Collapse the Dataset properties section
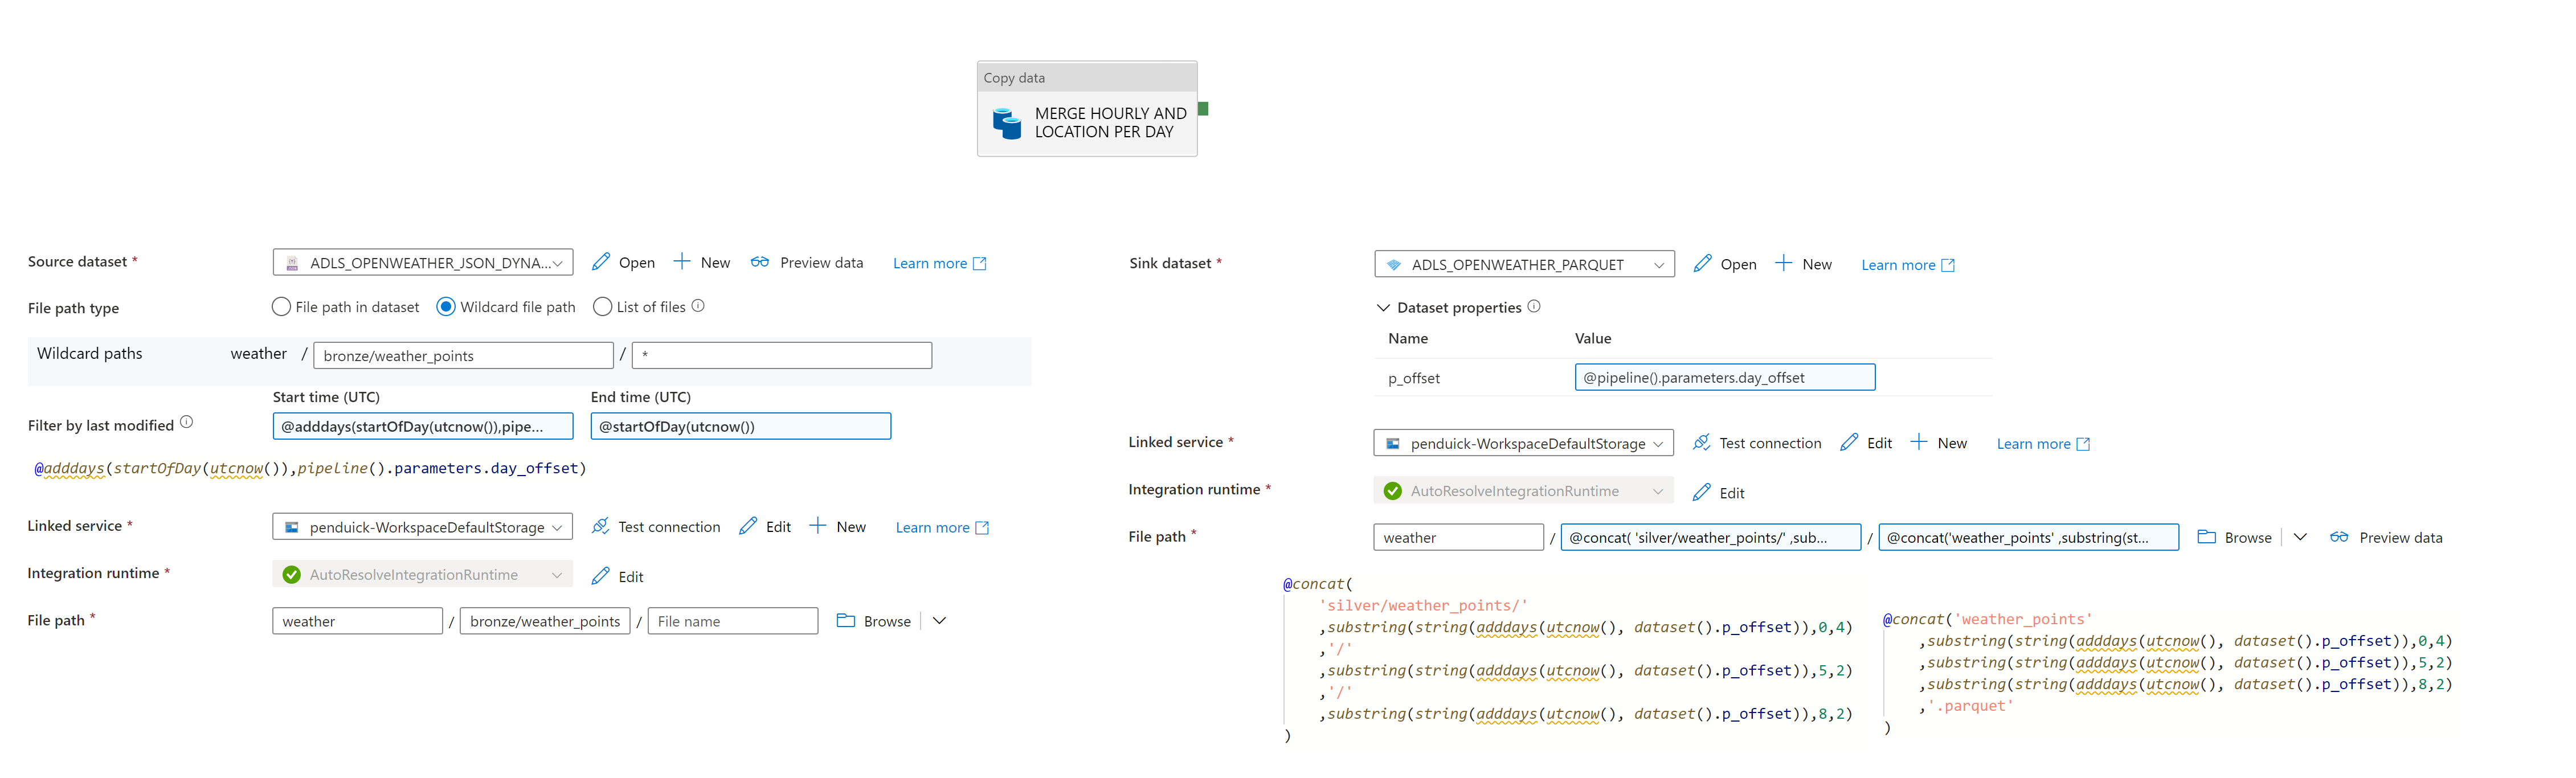The width and height of the screenshot is (2576, 778). [x=1383, y=308]
